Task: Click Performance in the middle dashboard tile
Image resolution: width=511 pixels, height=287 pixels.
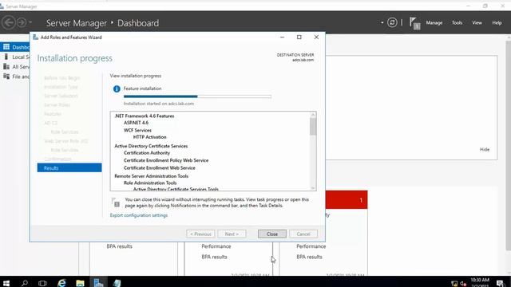Action: (x=216, y=246)
